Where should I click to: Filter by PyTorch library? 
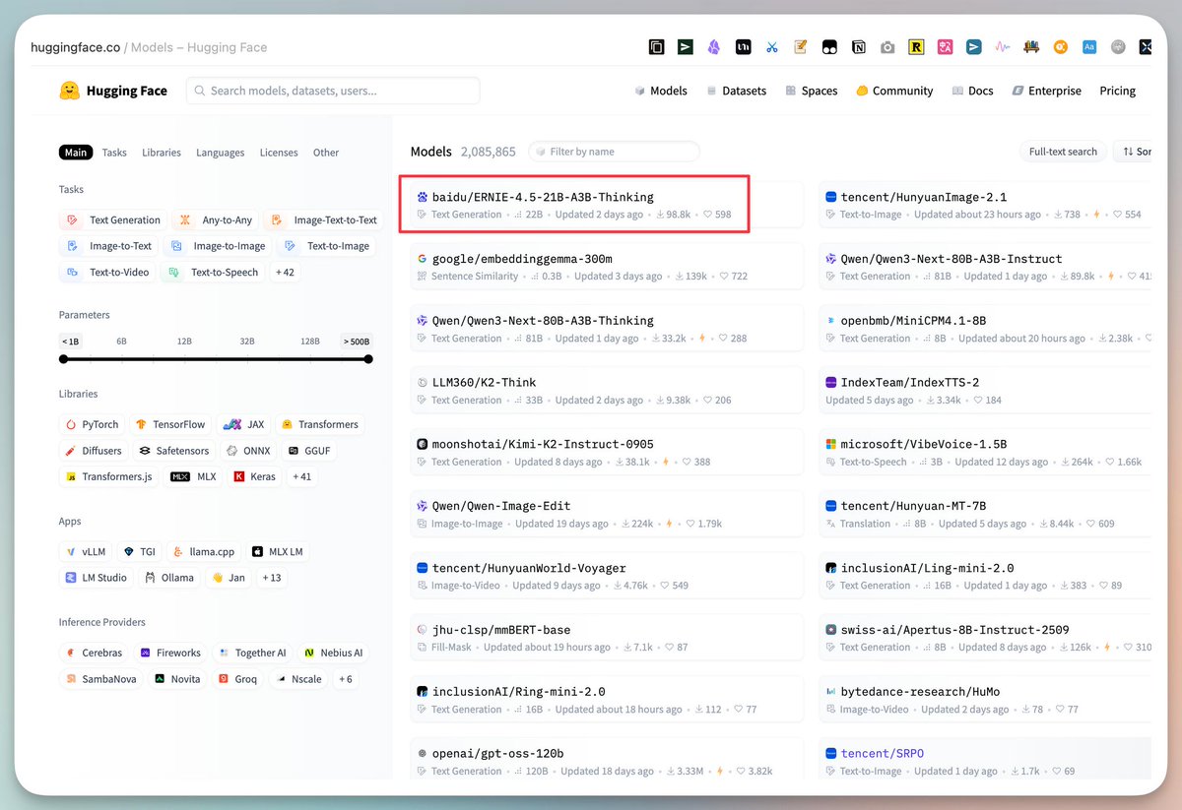pyautogui.click(x=92, y=424)
